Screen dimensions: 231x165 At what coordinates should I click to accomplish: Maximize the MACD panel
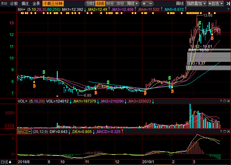click(x=225, y=131)
